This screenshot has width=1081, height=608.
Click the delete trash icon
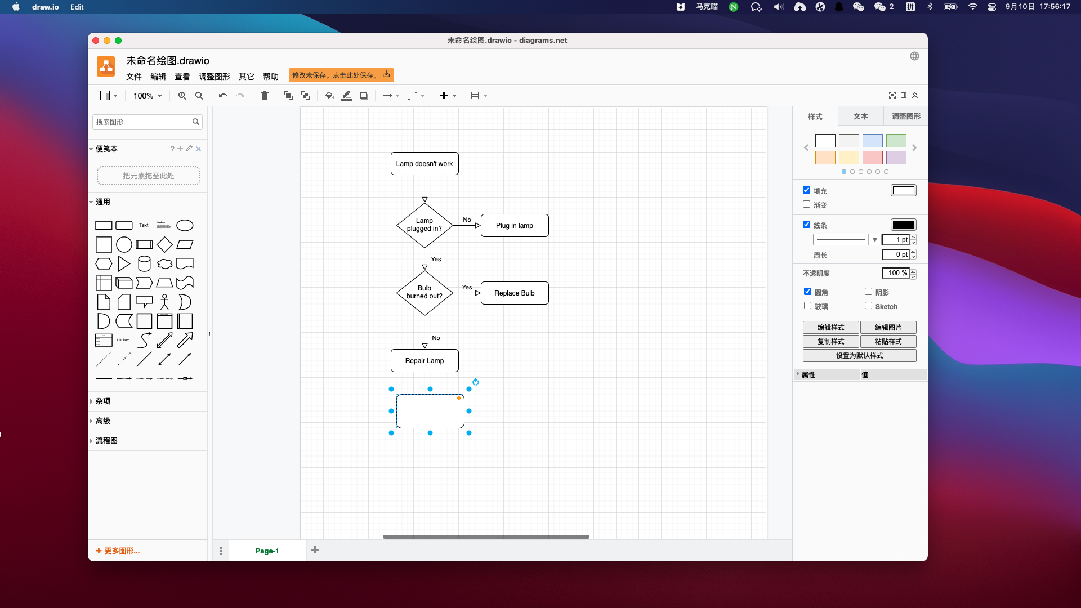(x=265, y=96)
